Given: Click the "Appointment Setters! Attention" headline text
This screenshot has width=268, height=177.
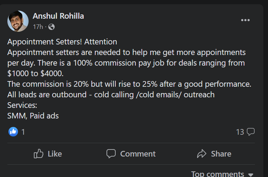Looking at the screenshot, I should pyautogui.click(x=62, y=42).
